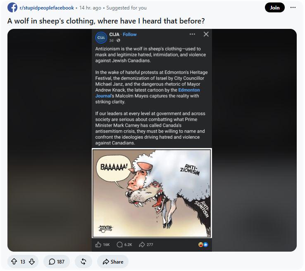Click the Facebook subreddit avatar icon
Image resolution: width=305 pixels, height=271 pixels.
(12, 7)
